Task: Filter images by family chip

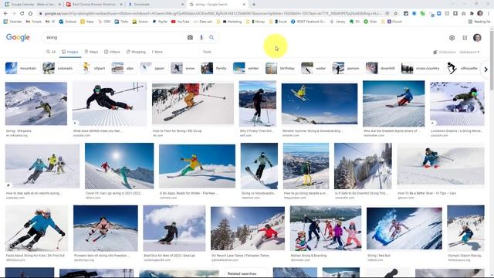Action: [x=215, y=68]
